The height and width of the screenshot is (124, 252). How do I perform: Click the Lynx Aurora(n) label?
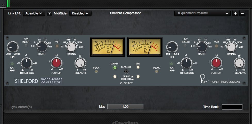tap(21, 107)
